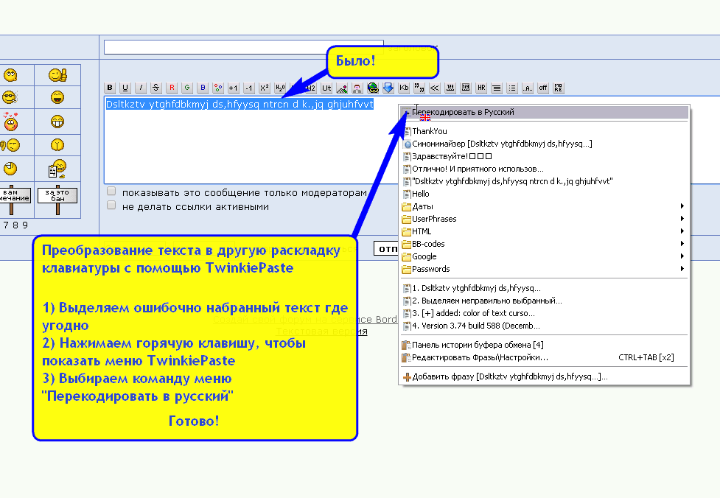The height and width of the screenshot is (498, 720).
Task: Insert the thumbs-up winking smiley
Action: [x=58, y=75]
